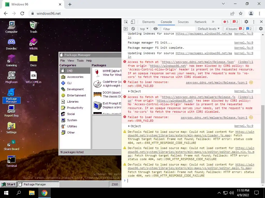This screenshot has width=265, height=198.
Task: Expand more DevTools tabs chevron
Action: pyautogui.click(x=213, y=22)
